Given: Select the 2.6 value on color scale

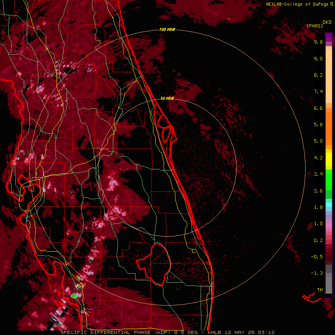Looking at the screenshot, I should [318, 191].
